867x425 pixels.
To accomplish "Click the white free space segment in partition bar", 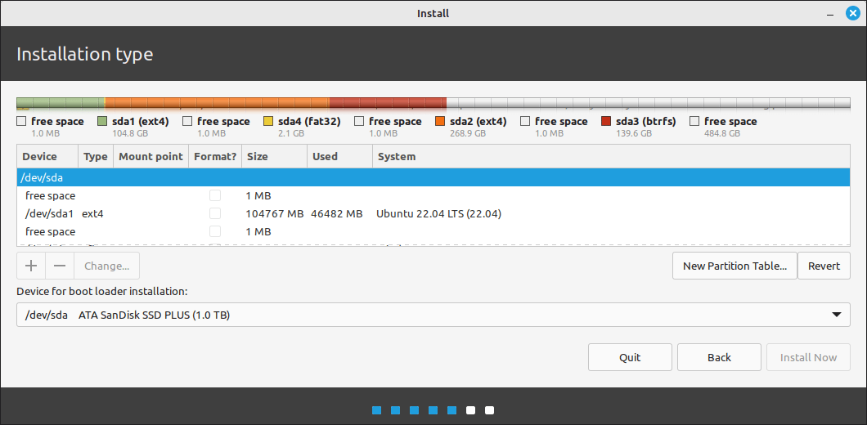I will [648, 103].
